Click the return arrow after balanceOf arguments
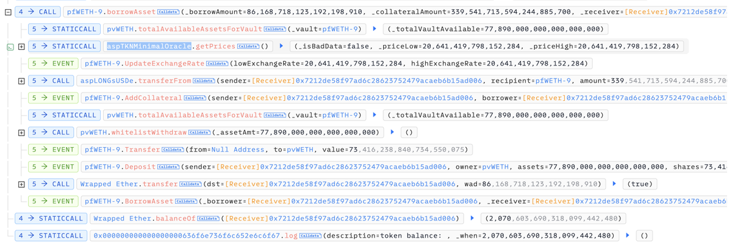Image resolution: width=732 pixels, height=245 pixels. coord(472,218)
